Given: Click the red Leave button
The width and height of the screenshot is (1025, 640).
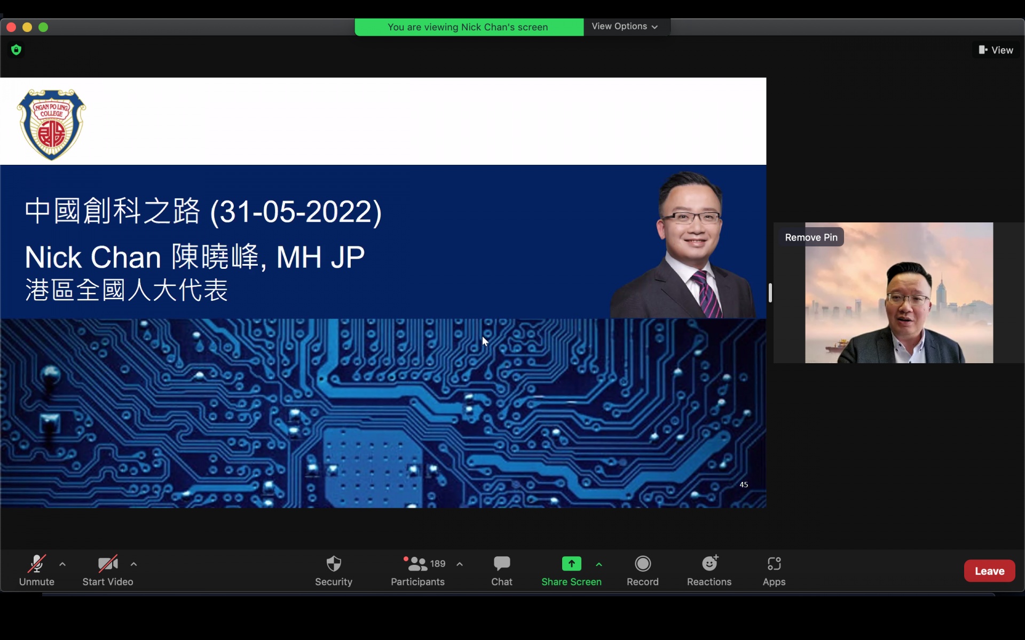Looking at the screenshot, I should (x=989, y=571).
